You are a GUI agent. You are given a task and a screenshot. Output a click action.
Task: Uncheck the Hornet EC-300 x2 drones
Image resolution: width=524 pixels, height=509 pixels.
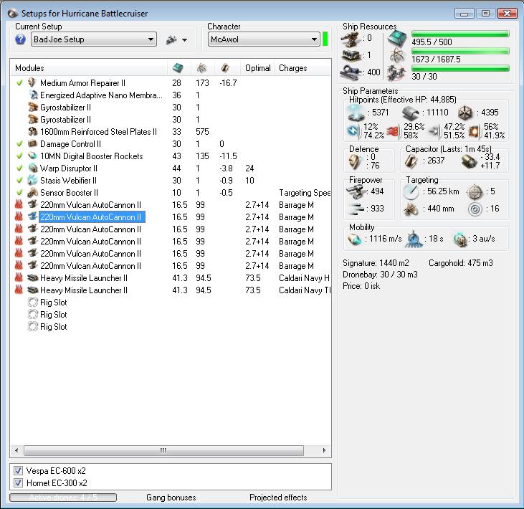click(x=19, y=483)
